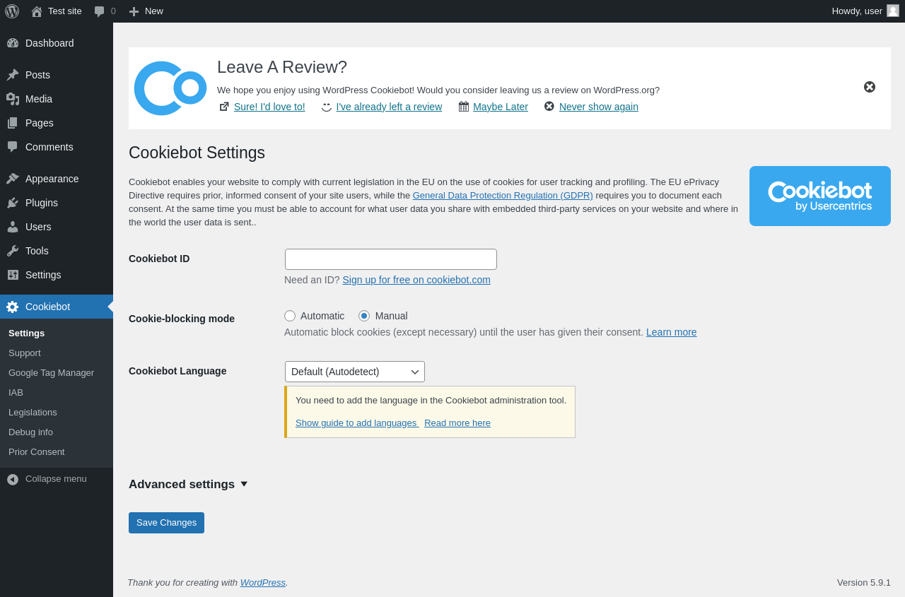The height and width of the screenshot is (597, 905).
Task: Click the Plugins plug icon
Action: click(x=13, y=203)
